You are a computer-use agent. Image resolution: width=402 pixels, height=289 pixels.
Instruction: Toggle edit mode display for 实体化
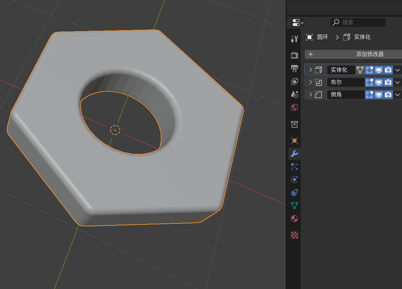pyautogui.click(x=370, y=70)
